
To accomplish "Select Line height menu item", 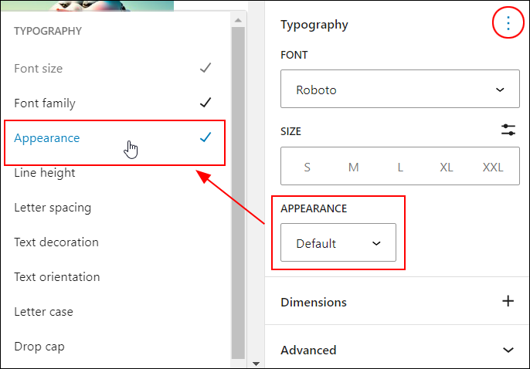I will 114,173.
